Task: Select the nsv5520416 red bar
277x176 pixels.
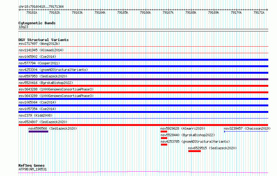Action: point(143,86)
